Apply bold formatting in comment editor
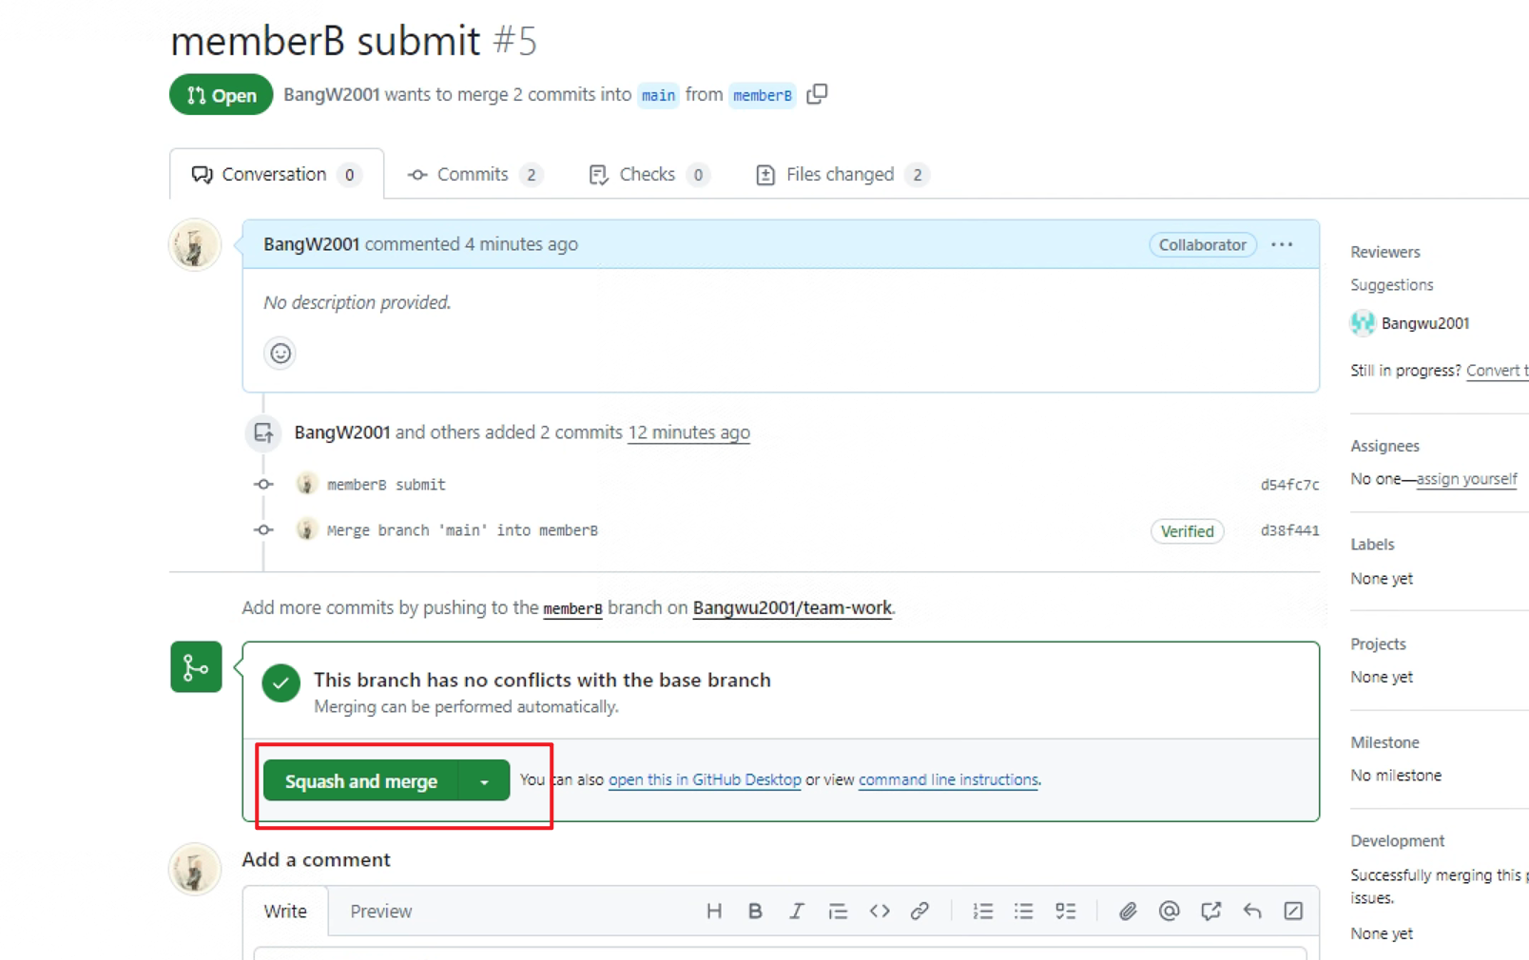The height and width of the screenshot is (960, 1529). click(x=755, y=911)
